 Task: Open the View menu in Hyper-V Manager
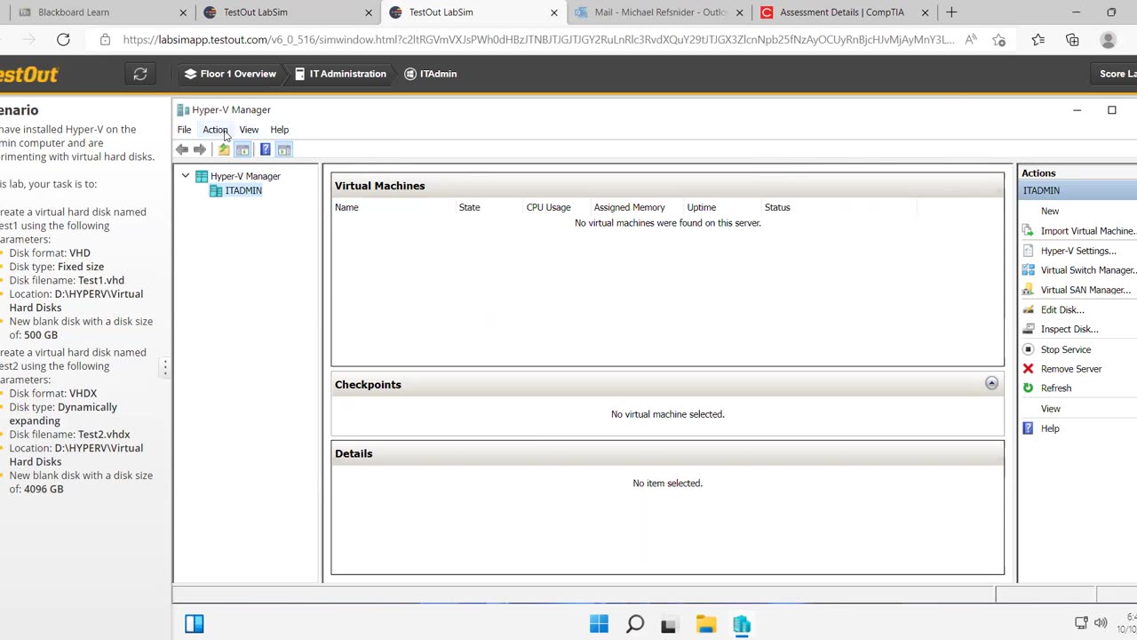[249, 130]
